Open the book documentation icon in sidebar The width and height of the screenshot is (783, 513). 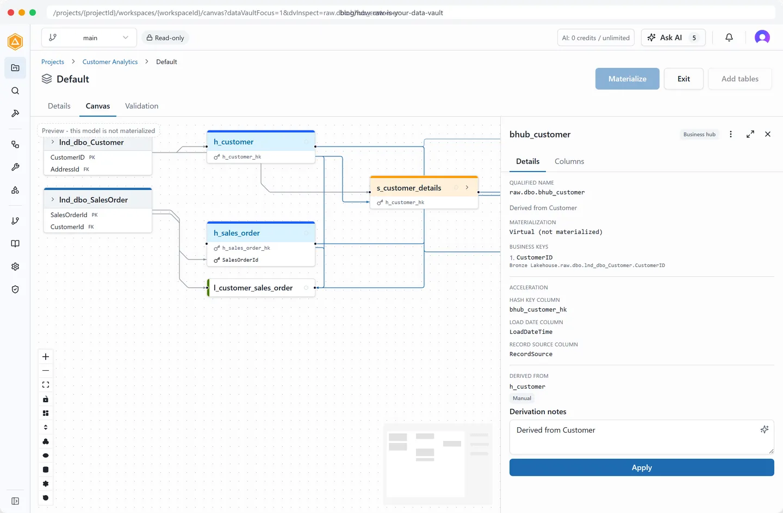(15, 244)
